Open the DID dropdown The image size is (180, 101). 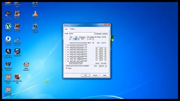[77, 39]
